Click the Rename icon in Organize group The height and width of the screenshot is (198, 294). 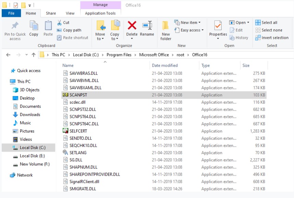[147, 26]
